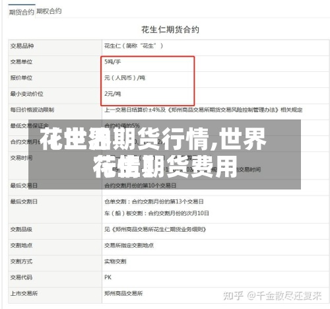Image resolution: width=330 pixels, height=309 pixels.
Task: Click the 交割品级 row label
Action: [21, 229]
